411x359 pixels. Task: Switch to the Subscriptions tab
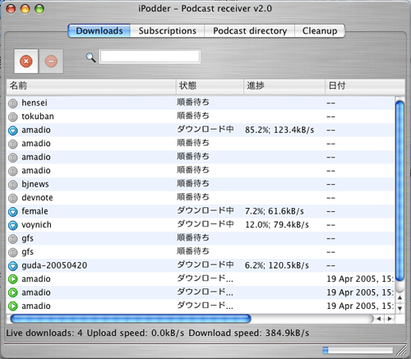[167, 30]
